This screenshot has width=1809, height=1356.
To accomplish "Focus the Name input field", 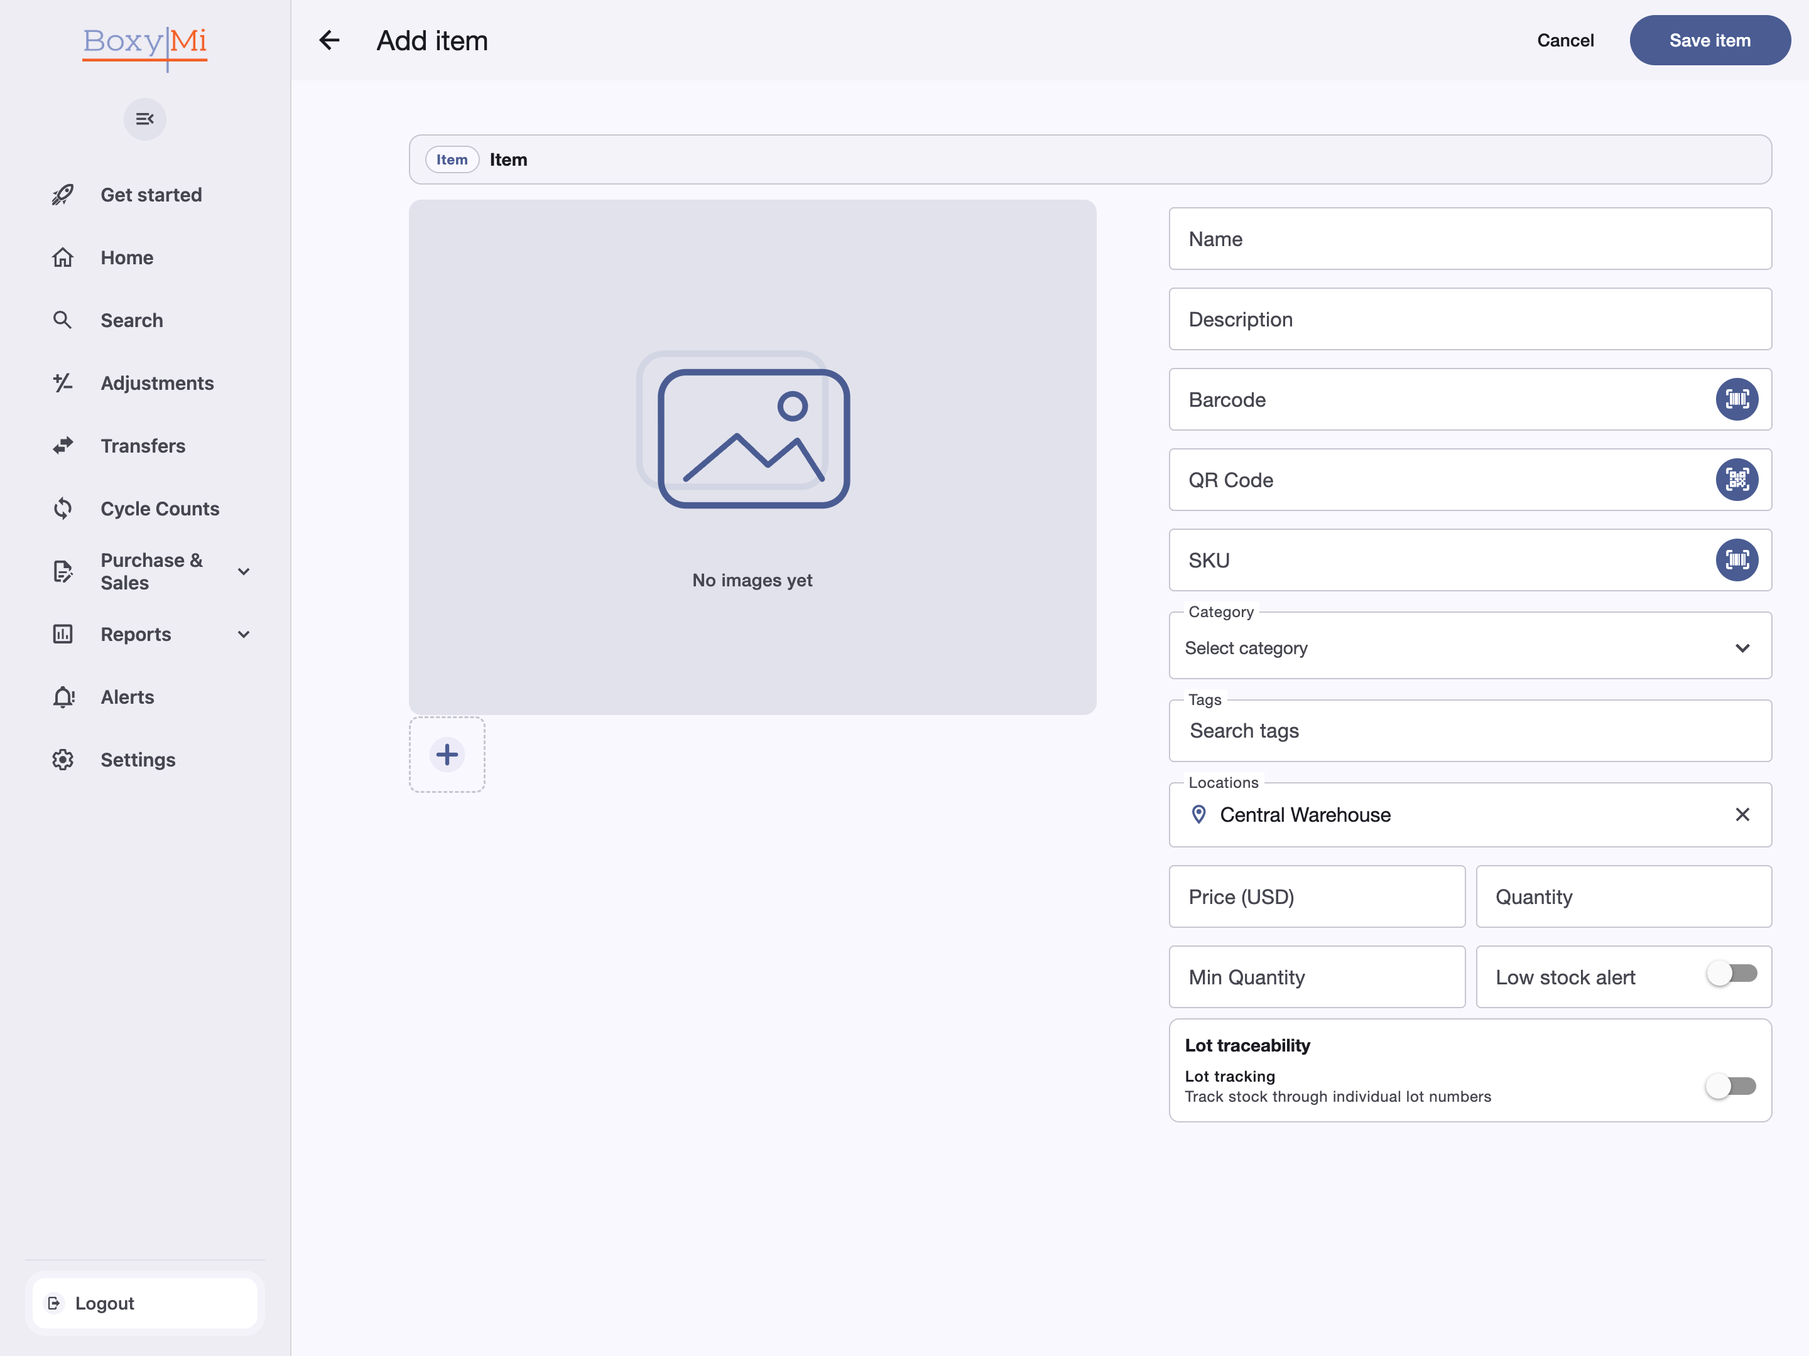I will coord(1470,239).
